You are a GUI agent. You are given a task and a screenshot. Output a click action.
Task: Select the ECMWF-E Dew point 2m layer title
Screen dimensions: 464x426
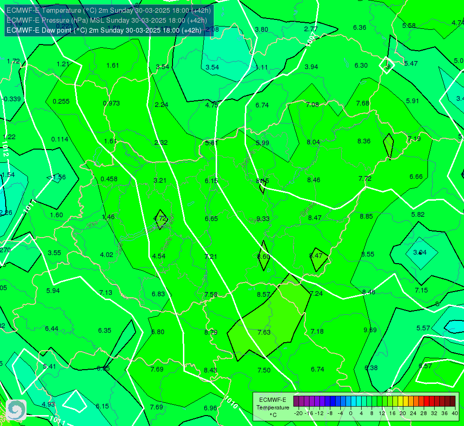(104, 30)
